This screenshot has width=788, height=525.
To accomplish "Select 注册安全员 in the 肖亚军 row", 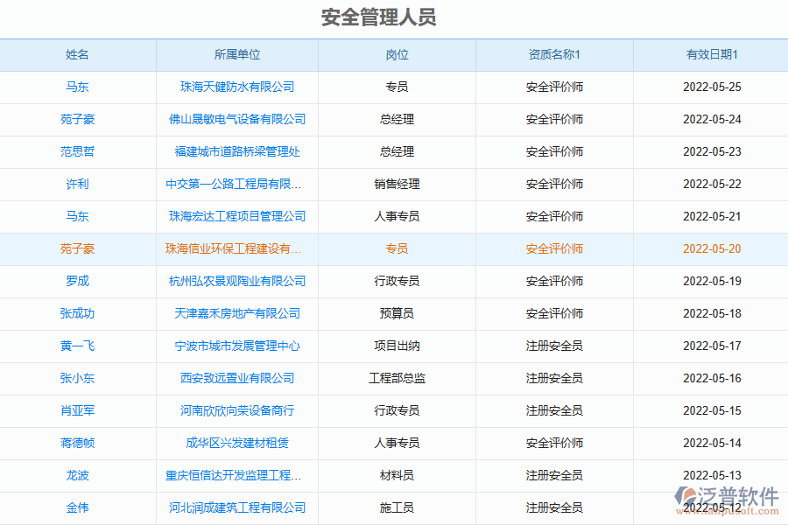I will (x=554, y=411).
